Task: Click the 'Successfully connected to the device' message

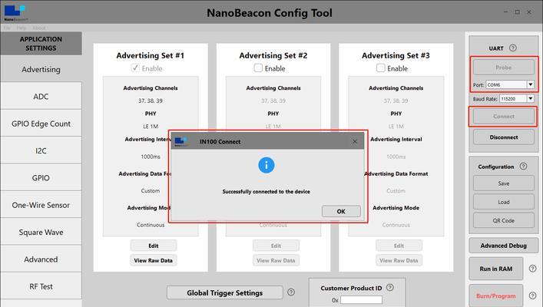Action: (x=266, y=191)
